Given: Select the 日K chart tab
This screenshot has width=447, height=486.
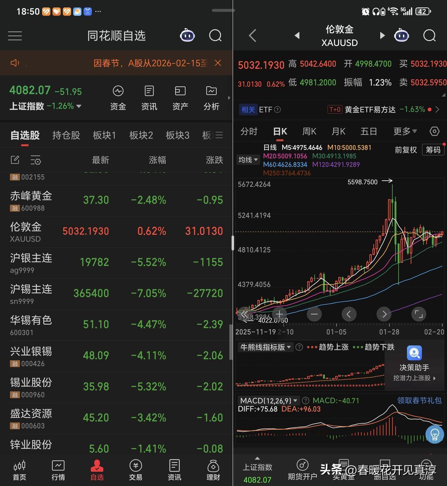Looking at the screenshot, I should pos(280,132).
